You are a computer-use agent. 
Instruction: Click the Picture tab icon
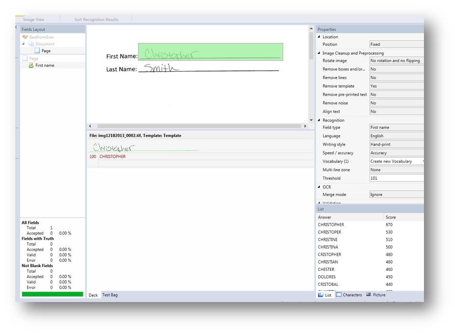pos(369,295)
